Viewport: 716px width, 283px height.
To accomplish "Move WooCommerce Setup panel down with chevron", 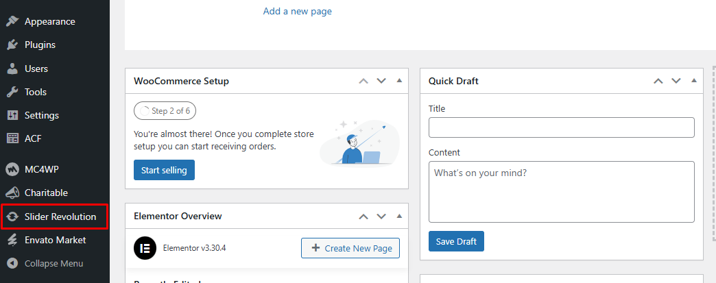I will point(381,81).
